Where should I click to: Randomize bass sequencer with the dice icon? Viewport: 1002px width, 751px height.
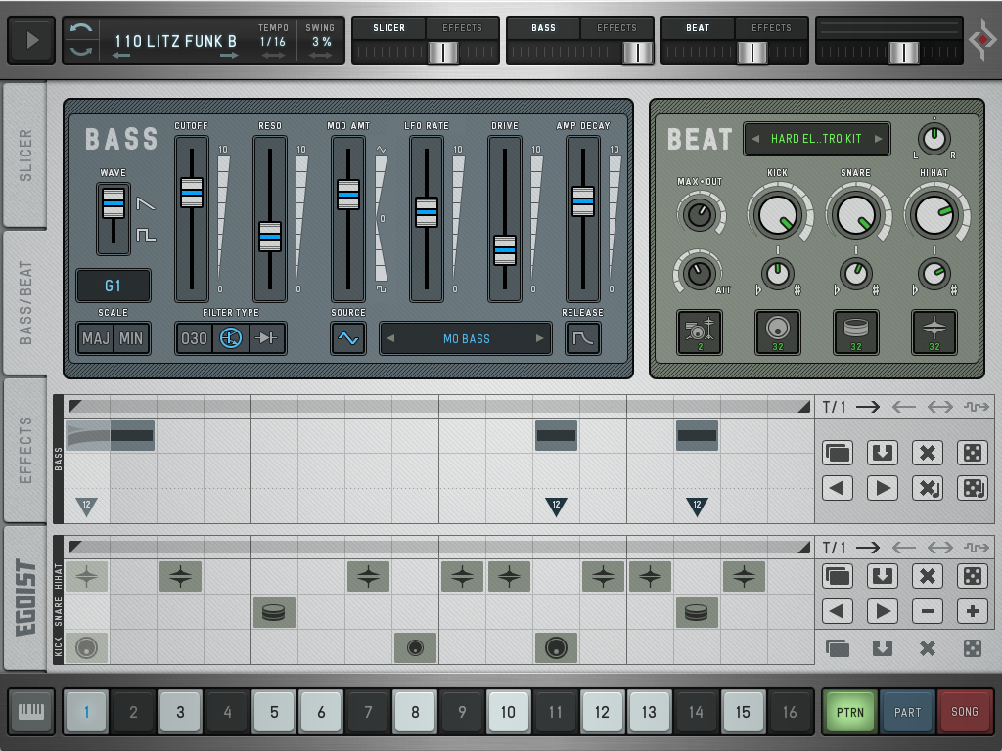(x=973, y=453)
